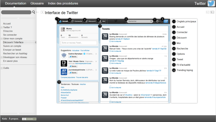Screen dimensions: 216x122
Task: Click the 1Soir 1Musée 1Verre mug avatar
Action: click(x=64, y=63)
